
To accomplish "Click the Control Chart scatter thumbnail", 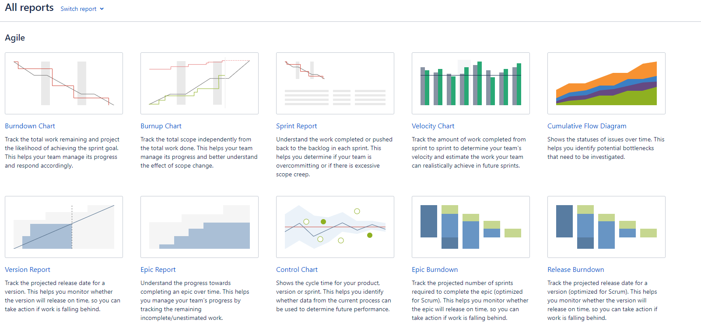I will pyautogui.click(x=335, y=227).
